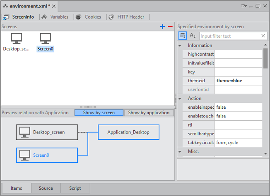Click the red minus icon to remove screen
The image size is (270, 196).
170,26
